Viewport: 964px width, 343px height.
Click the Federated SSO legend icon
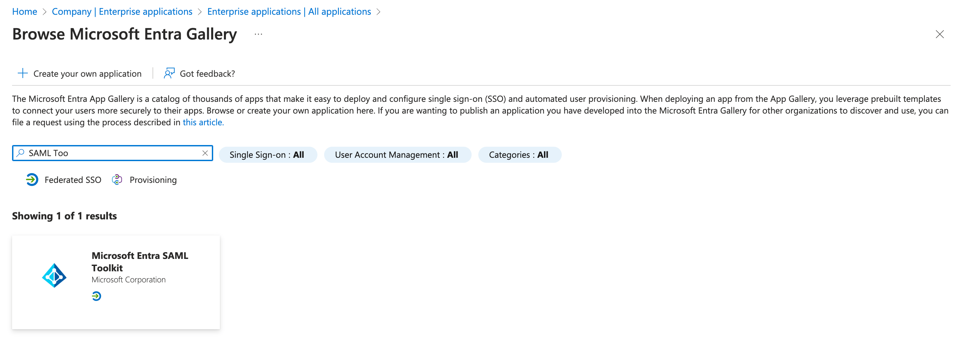[32, 180]
